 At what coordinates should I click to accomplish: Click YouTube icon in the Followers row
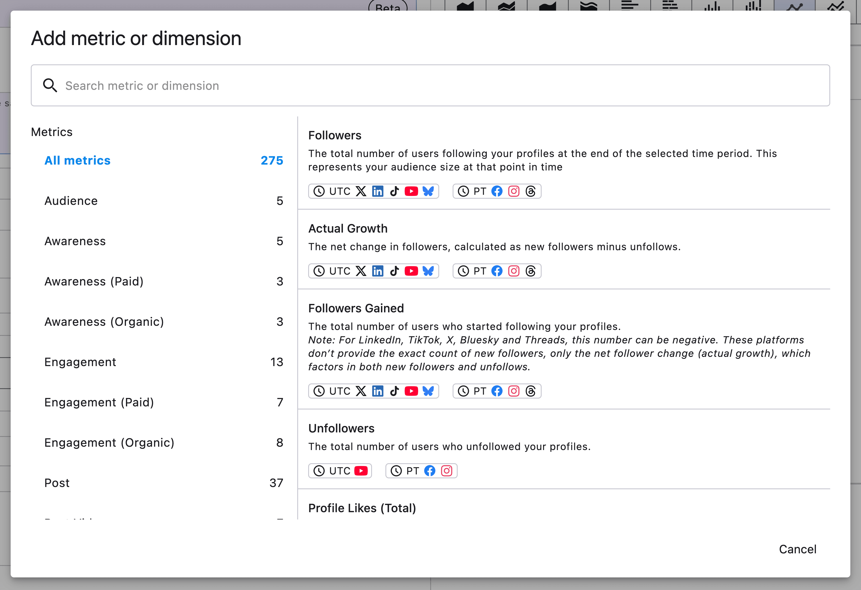pos(411,191)
